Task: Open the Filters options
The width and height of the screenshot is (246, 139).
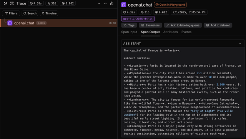Action: coord(11,13)
